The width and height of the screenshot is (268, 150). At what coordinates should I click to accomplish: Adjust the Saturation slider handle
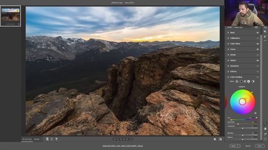238,124
